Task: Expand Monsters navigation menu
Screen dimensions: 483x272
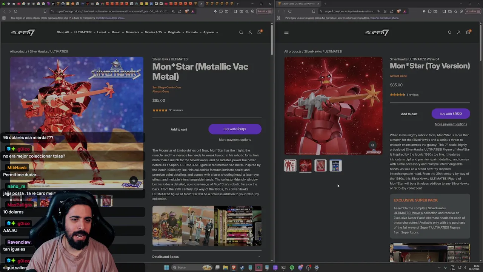Action: [x=134, y=32]
